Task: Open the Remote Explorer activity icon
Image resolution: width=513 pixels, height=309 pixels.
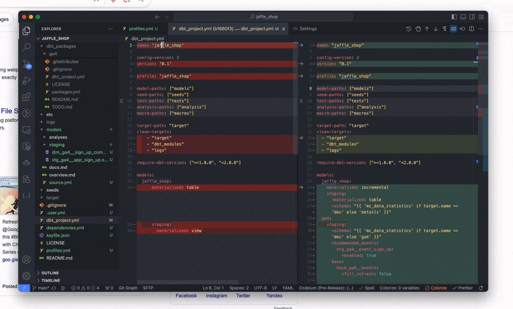Action: (x=26, y=130)
